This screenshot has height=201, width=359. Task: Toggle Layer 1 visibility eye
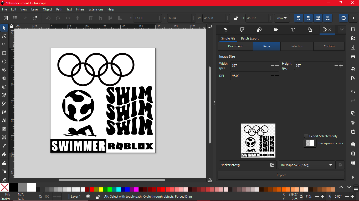tap(88, 196)
